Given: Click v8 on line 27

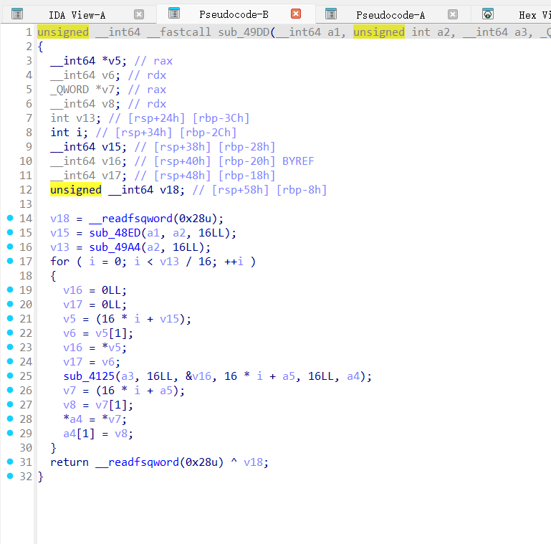Looking at the screenshot, I should click(x=70, y=405).
